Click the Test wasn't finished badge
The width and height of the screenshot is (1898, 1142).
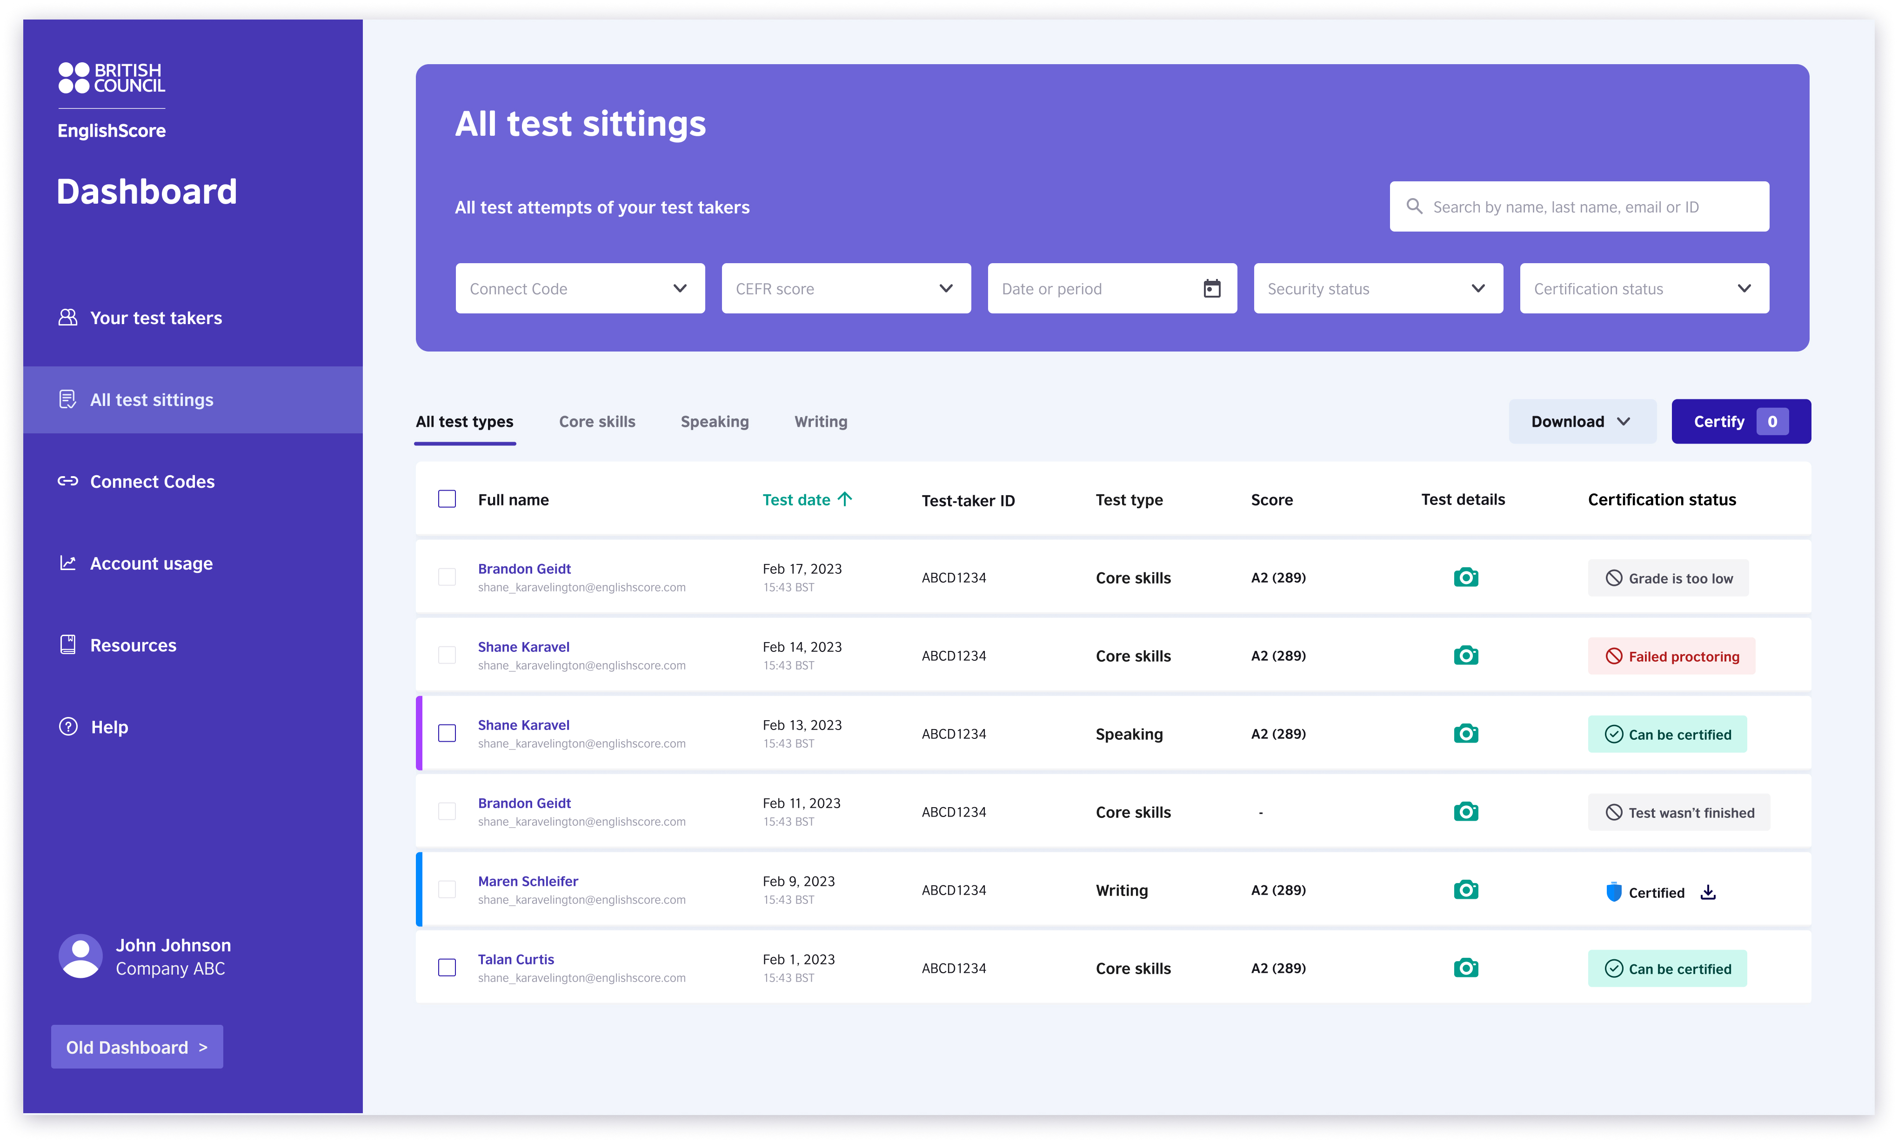1678,812
